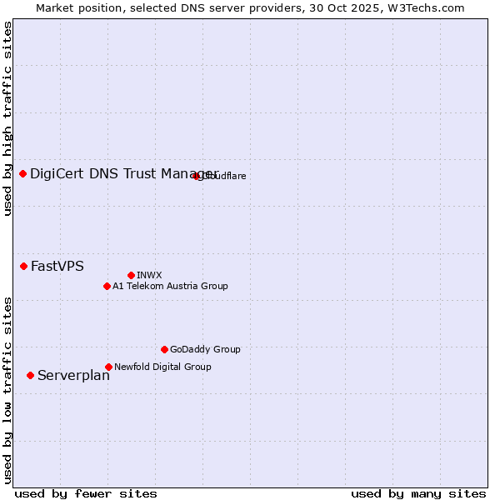Click the 'used by many sites' axis label

point(418,493)
